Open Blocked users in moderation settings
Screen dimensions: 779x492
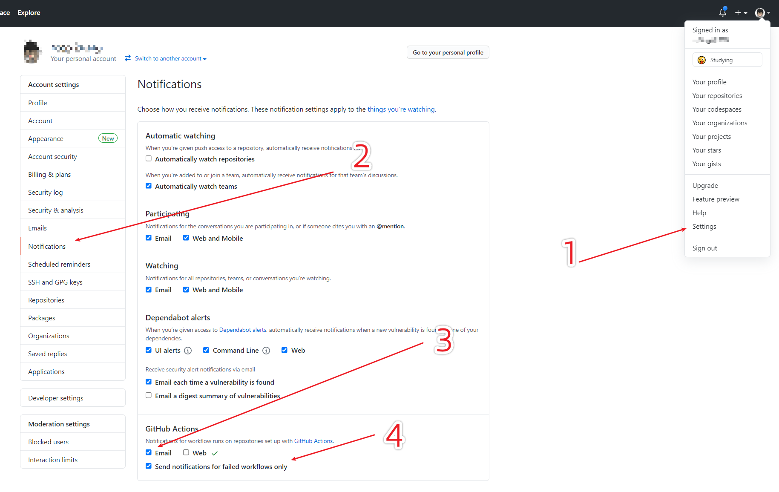(73, 442)
